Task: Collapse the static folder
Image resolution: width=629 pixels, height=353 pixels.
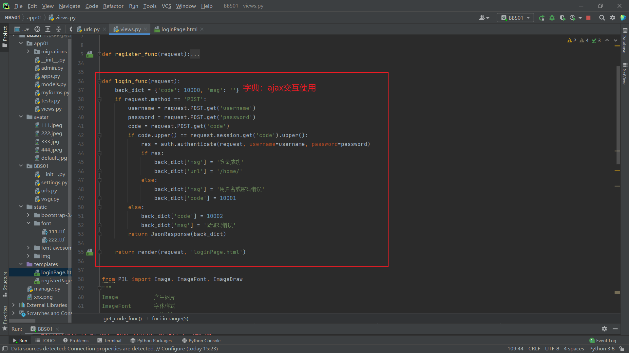Action: click(21, 207)
